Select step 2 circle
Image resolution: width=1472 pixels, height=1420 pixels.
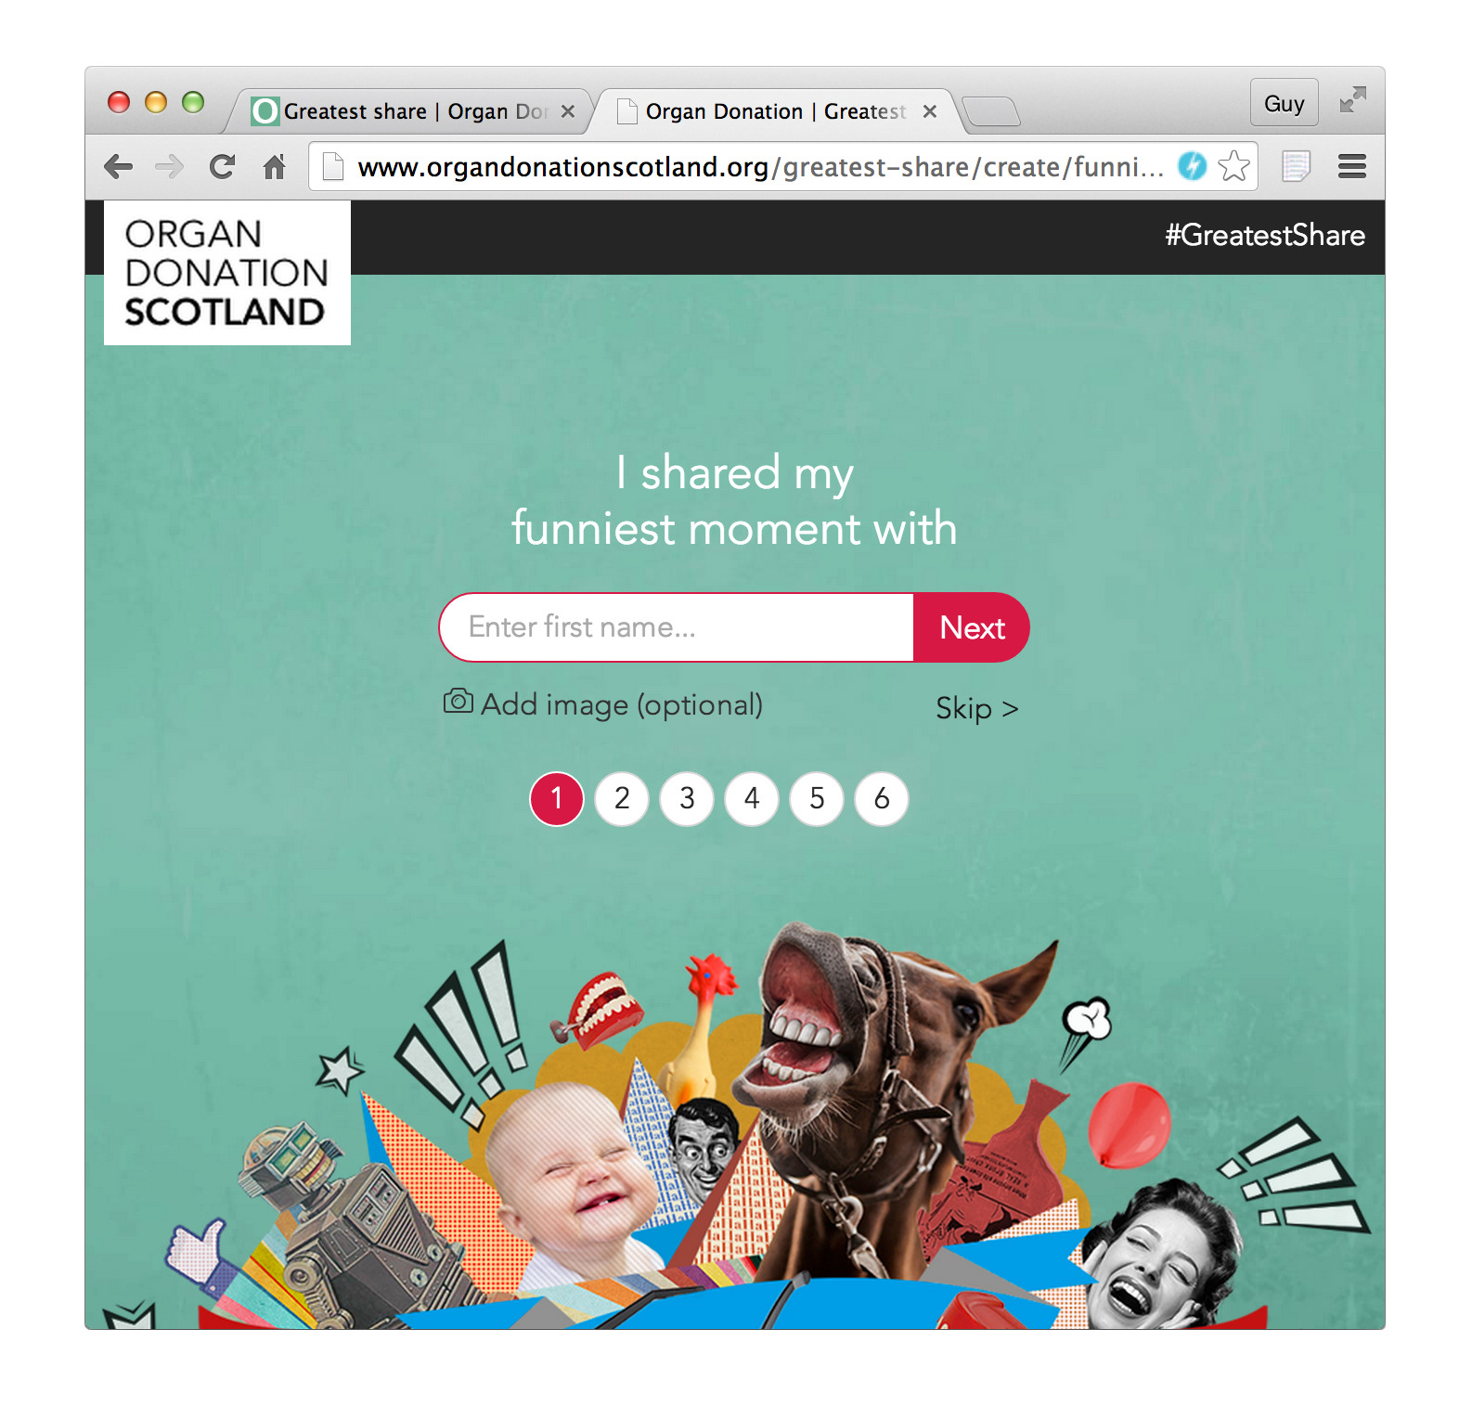coord(622,798)
